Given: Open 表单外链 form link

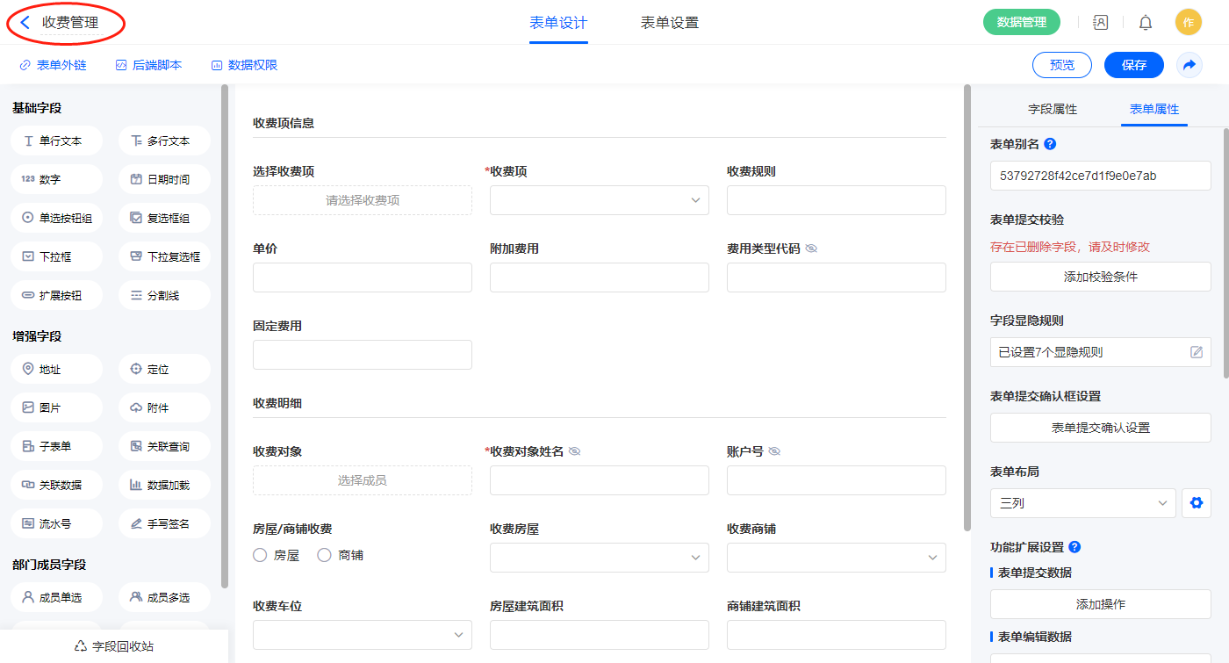Looking at the screenshot, I should (53, 65).
